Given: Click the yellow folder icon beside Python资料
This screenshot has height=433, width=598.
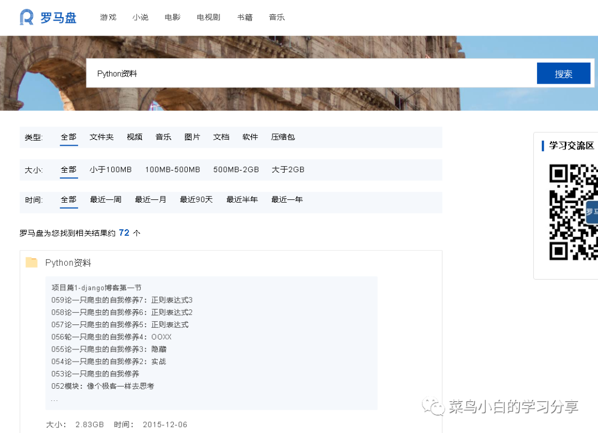Looking at the screenshot, I should coord(33,262).
